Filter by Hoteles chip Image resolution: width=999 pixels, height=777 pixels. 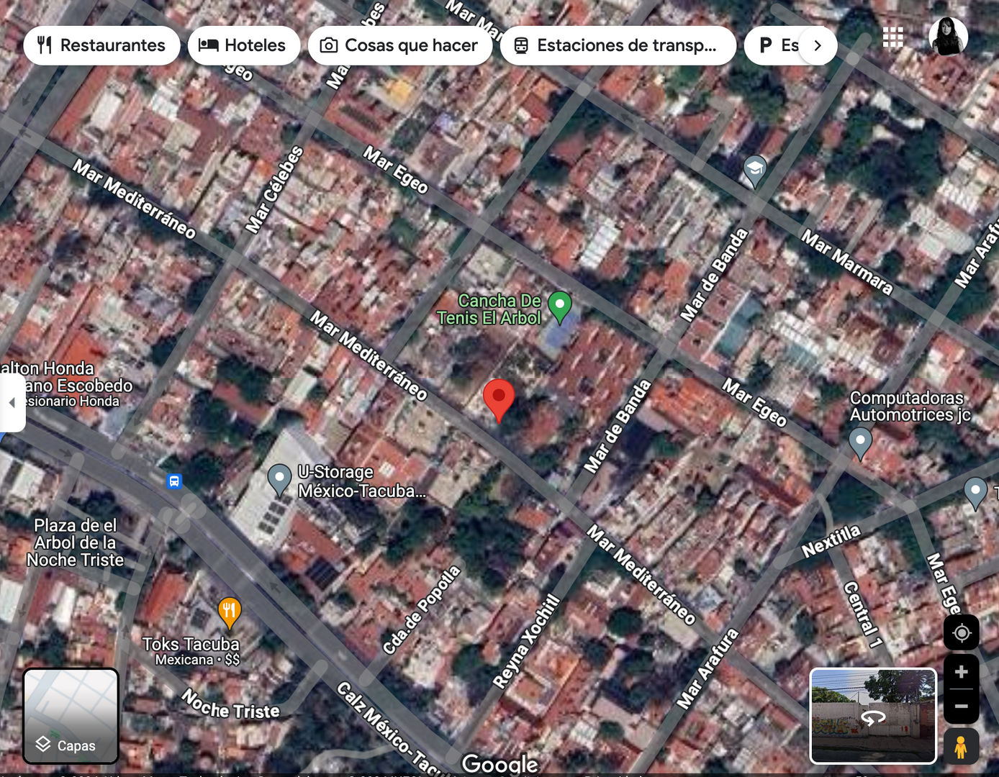pos(244,45)
